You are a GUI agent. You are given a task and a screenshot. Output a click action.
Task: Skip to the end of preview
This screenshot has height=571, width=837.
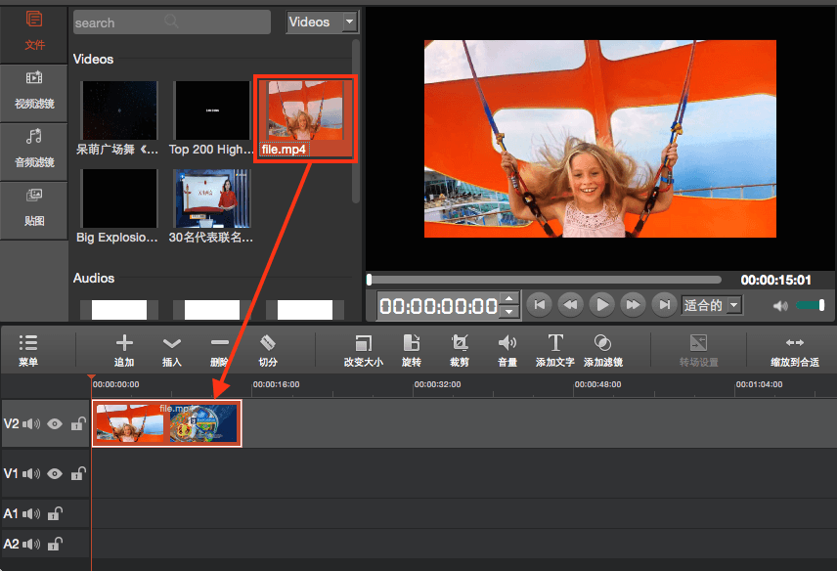tap(664, 305)
